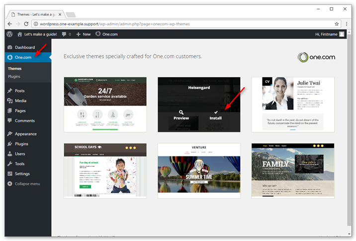Click the Dashboard gauge icon in sidebar
356x241 pixels.
pos(10,47)
